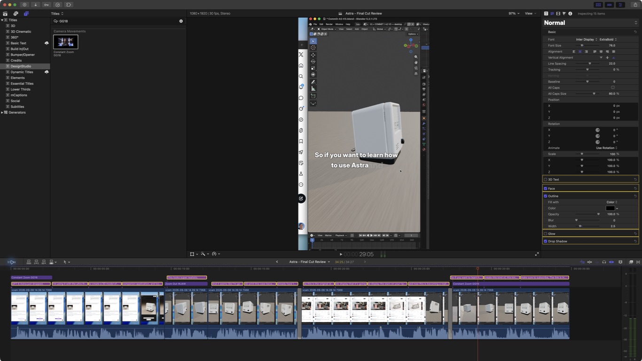Viewport: 642px width, 361px height.
Task: Open the Effects browser icon
Action: tap(631, 262)
